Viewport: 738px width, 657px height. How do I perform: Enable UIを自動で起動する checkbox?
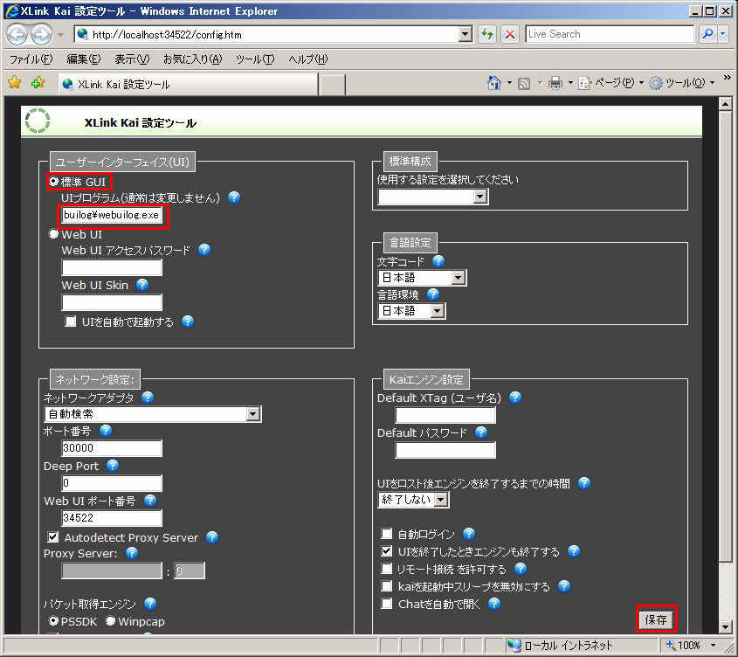click(x=71, y=322)
